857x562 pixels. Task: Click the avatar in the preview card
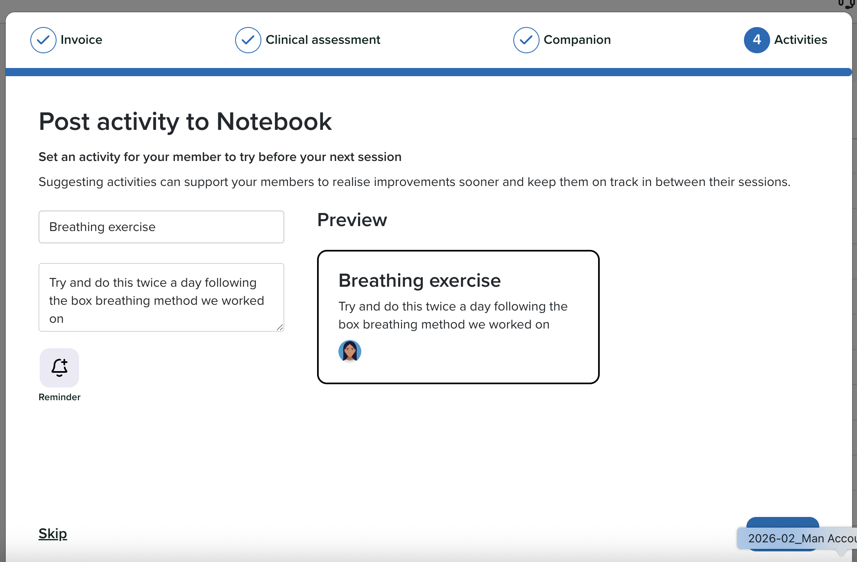pyautogui.click(x=349, y=351)
